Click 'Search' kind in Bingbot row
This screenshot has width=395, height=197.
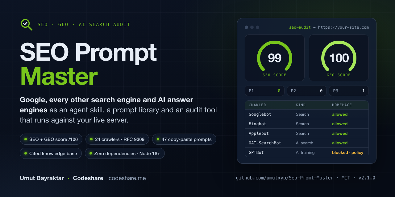click(302, 124)
